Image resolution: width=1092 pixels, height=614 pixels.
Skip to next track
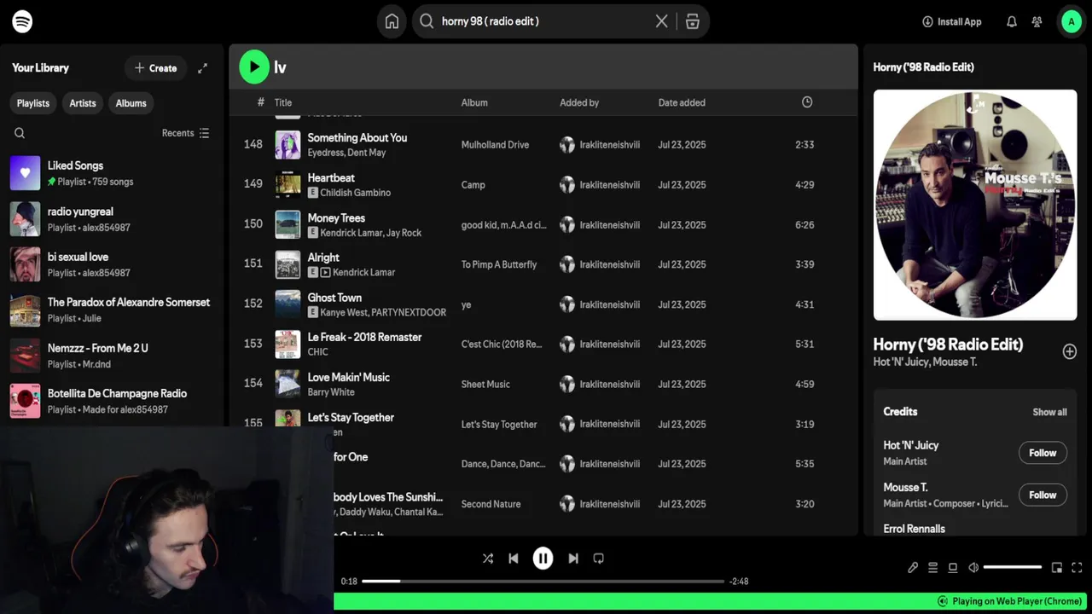pos(573,559)
